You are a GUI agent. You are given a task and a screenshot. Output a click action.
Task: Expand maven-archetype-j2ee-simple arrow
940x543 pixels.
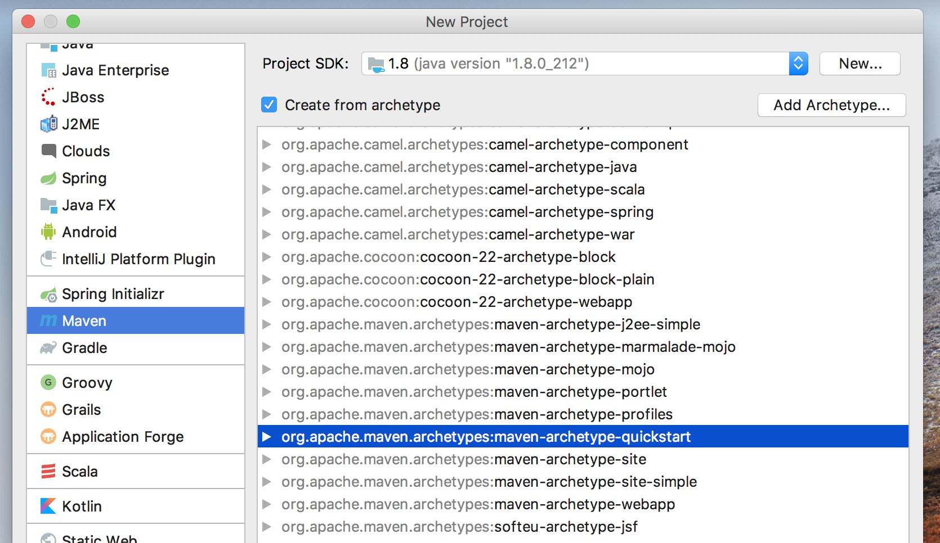coord(267,324)
